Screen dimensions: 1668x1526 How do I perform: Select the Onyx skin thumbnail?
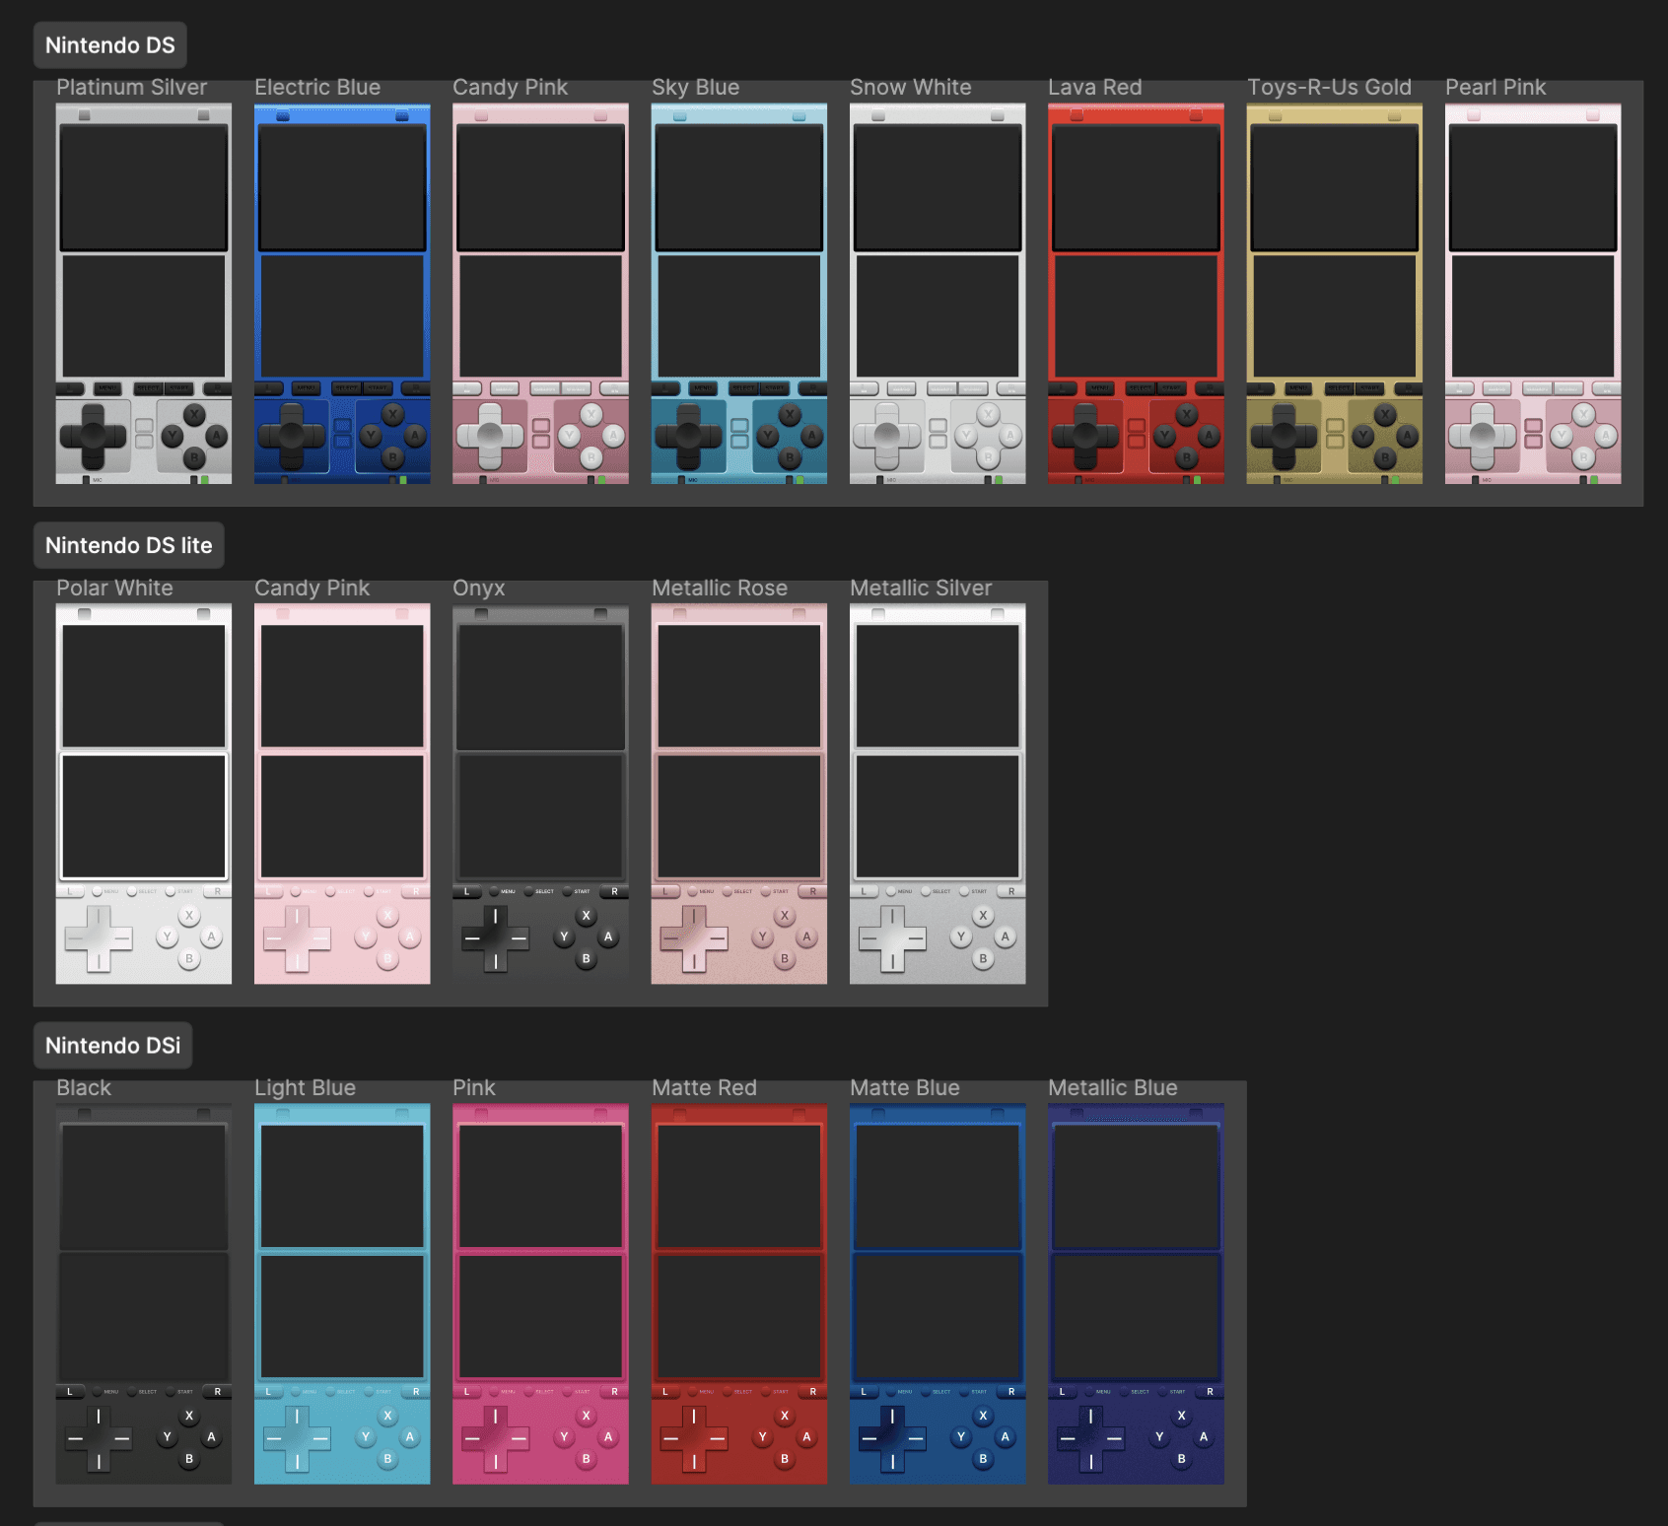tap(540, 794)
